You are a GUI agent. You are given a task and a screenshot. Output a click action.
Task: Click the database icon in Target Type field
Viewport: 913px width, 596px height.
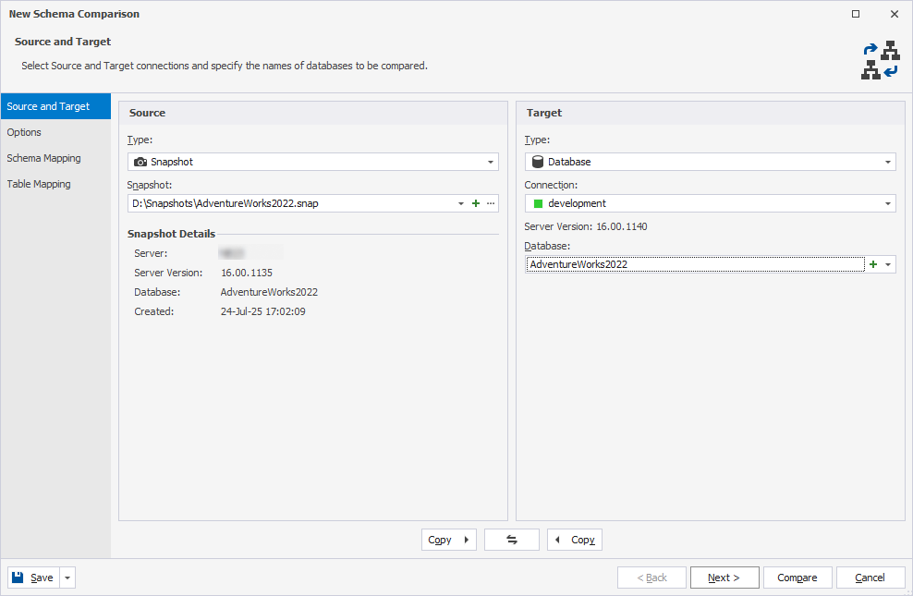(538, 161)
